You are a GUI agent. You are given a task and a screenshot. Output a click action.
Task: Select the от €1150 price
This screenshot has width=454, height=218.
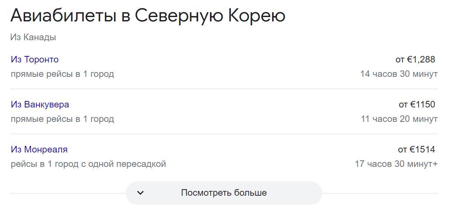coord(417,104)
